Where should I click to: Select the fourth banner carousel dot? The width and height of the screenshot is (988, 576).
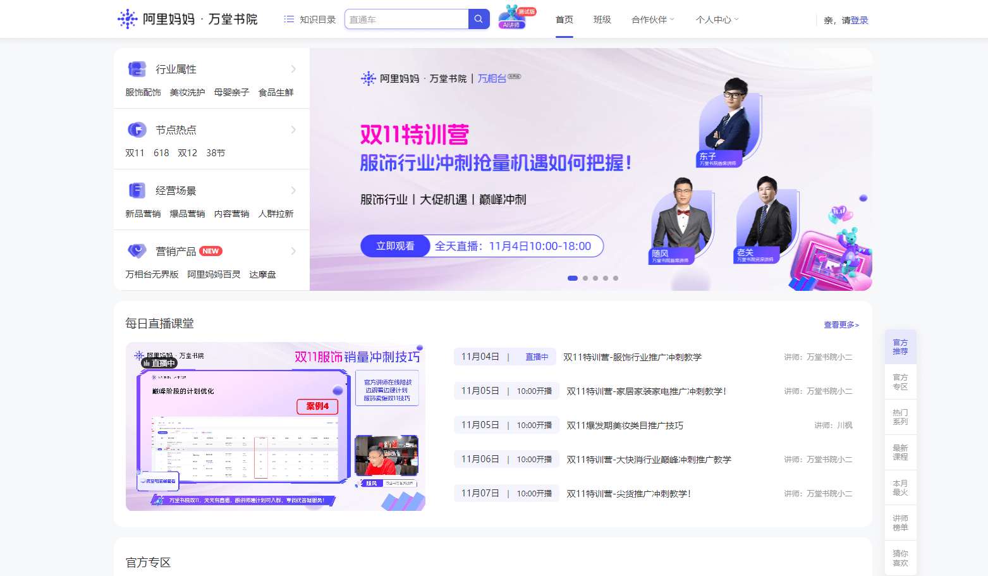(606, 278)
